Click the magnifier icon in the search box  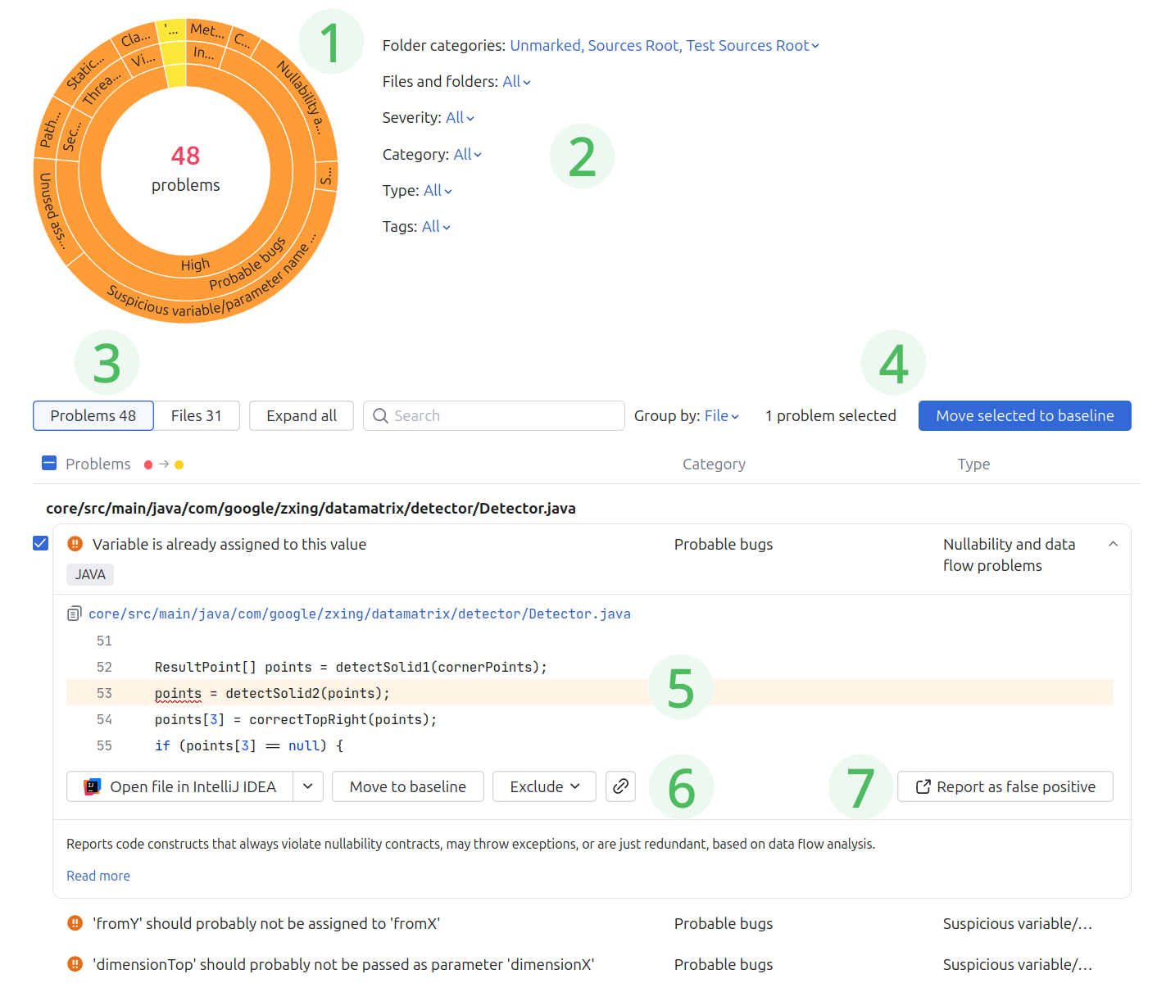pos(380,416)
